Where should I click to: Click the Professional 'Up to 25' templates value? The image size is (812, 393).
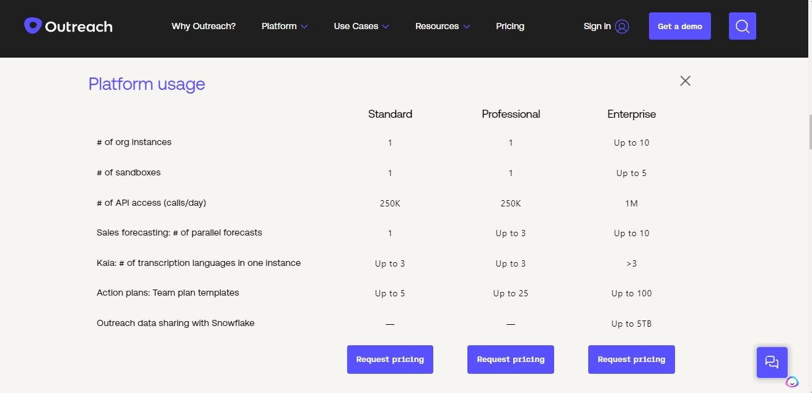click(511, 293)
